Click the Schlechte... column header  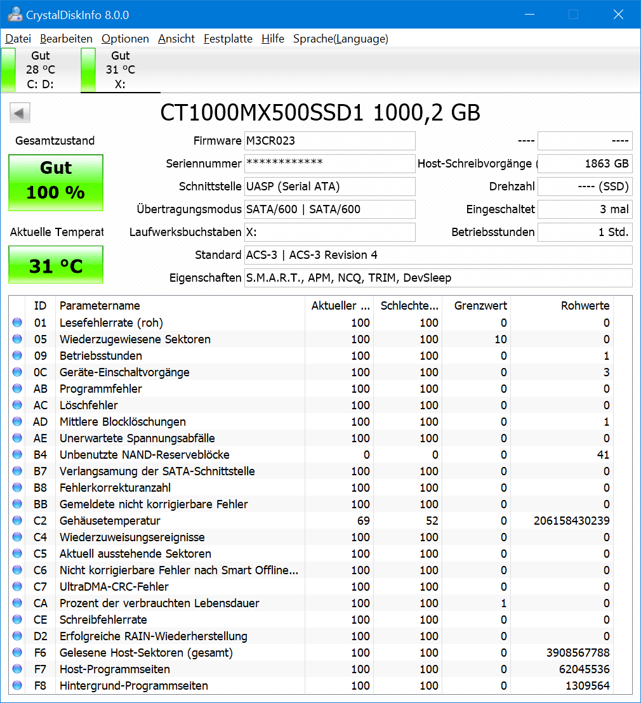pos(408,306)
